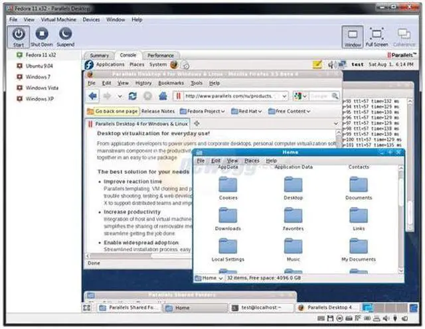This screenshot has width=425, height=329.
Task: Open the Firefox list all tabs dropdown
Action: click(x=336, y=124)
